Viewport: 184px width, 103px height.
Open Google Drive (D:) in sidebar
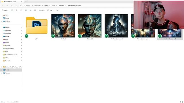[9, 49]
